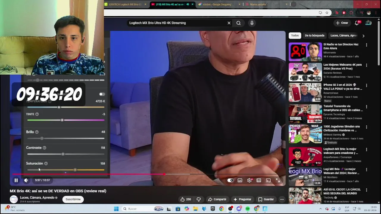Enable subtitles with the captions icon

[x=240, y=180]
